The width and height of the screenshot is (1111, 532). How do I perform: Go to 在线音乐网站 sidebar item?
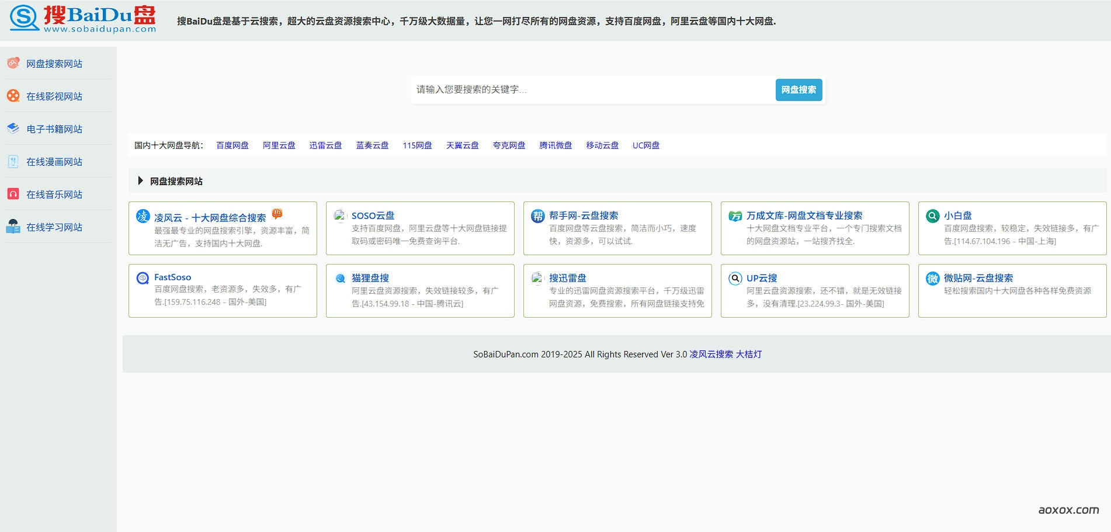click(54, 194)
